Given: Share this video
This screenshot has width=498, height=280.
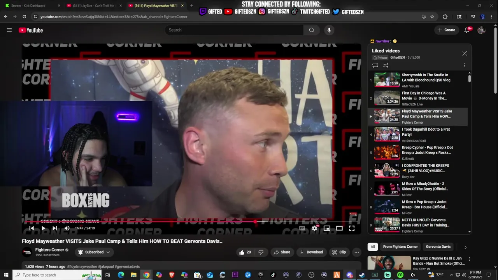Looking at the screenshot, I should tap(282, 252).
